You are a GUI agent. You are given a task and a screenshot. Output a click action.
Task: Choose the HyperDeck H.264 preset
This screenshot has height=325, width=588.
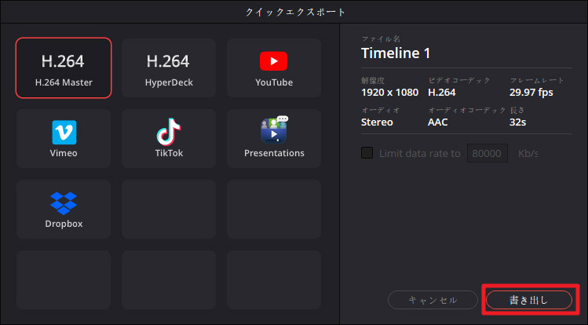point(169,68)
